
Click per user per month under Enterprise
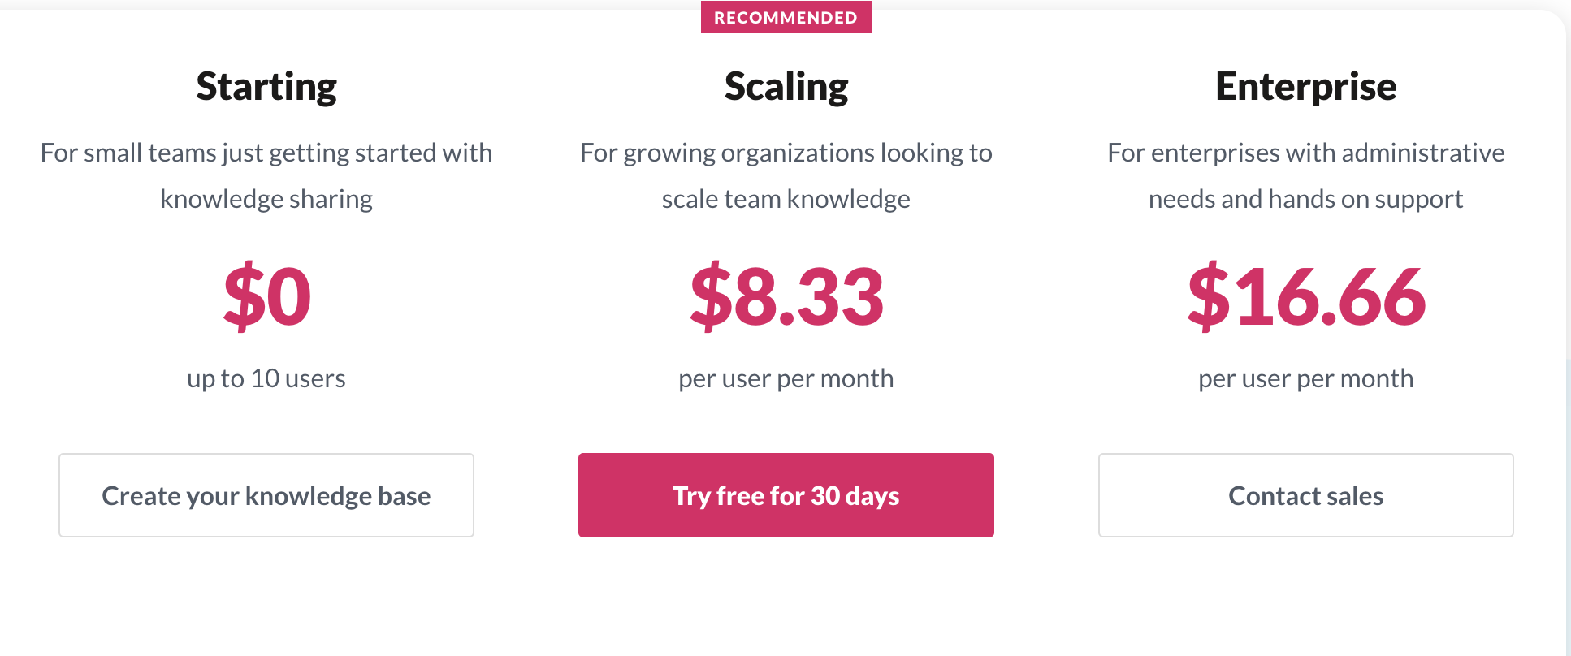click(x=1305, y=378)
